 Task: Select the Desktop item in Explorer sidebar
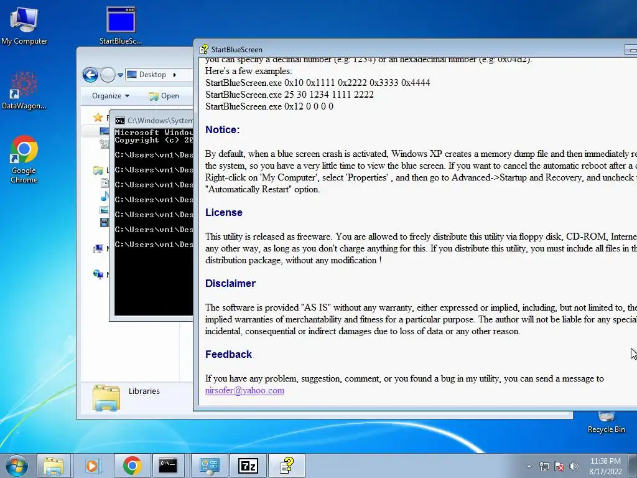point(104,131)
